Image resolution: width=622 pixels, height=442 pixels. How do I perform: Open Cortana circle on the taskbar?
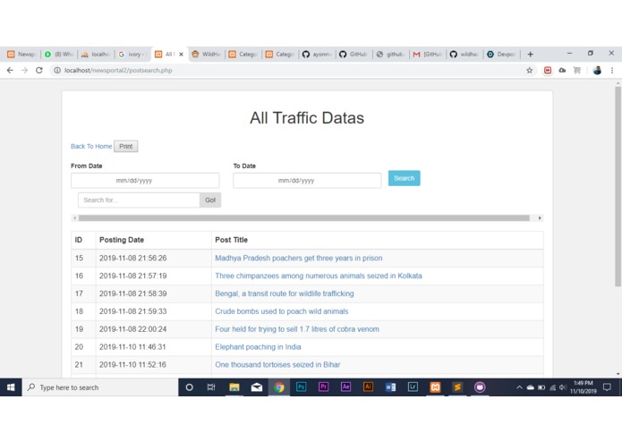point(189,387)
